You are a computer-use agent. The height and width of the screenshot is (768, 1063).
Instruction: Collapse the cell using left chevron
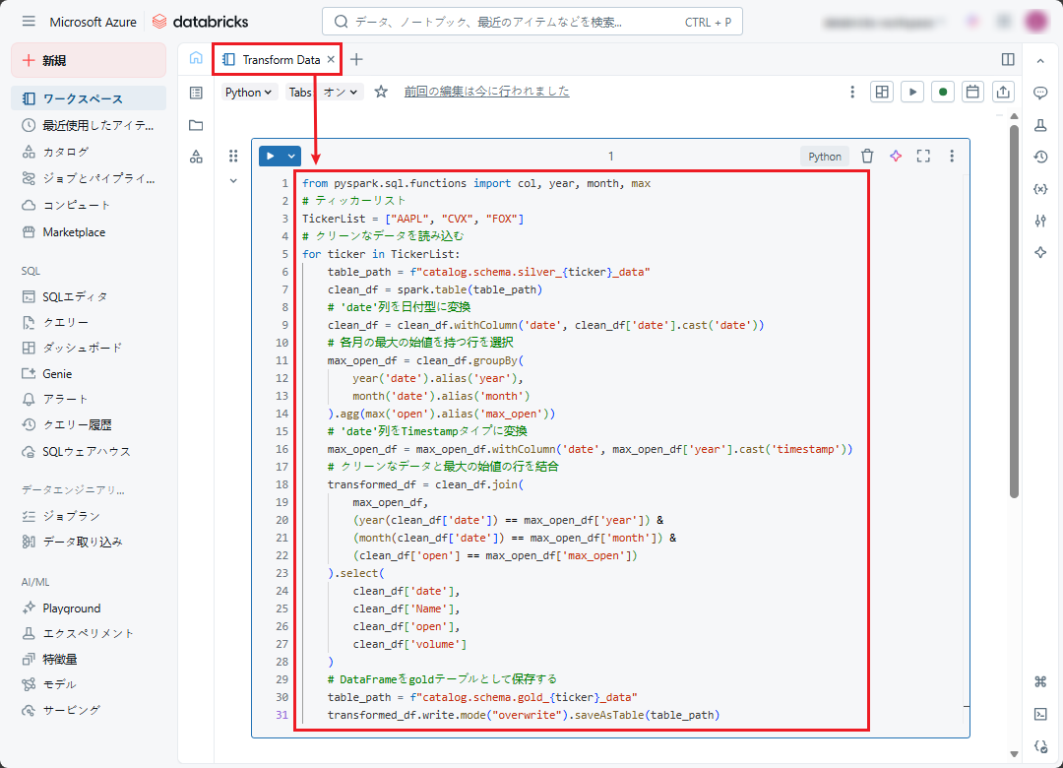point(233,180)
